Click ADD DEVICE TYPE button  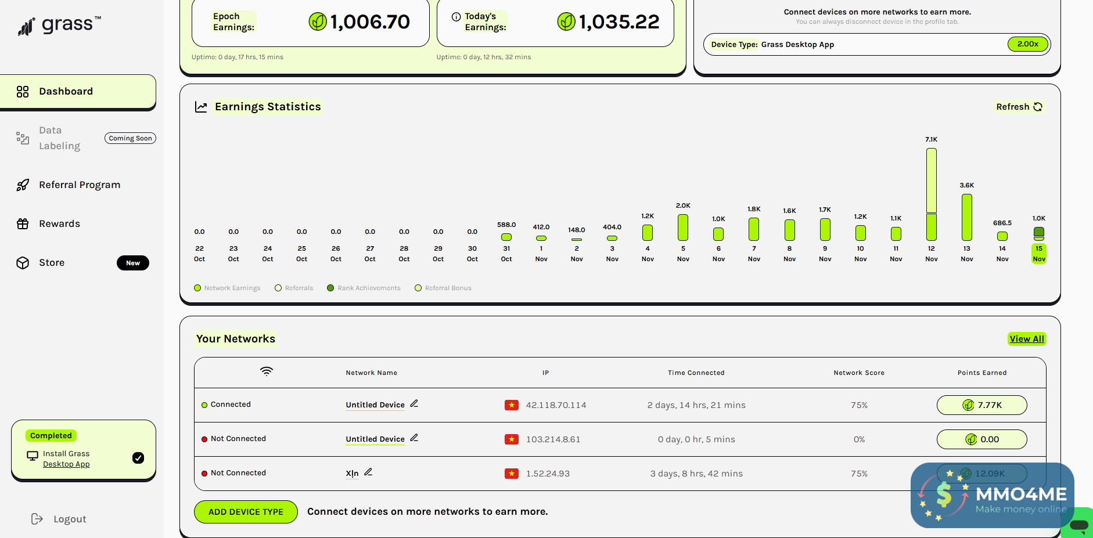(x=246, y=512)
